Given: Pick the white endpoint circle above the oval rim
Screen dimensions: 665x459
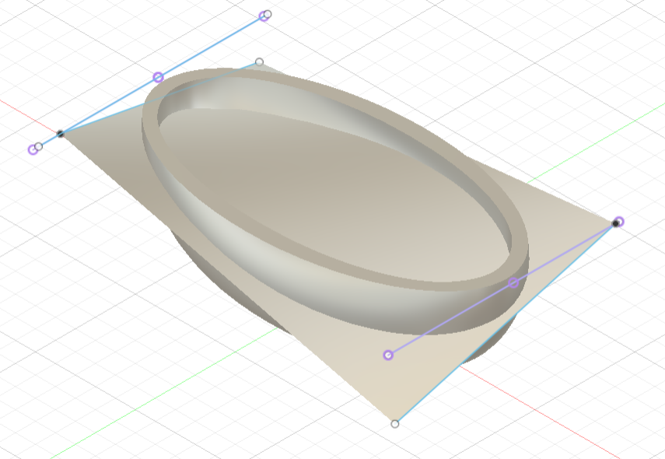Looking at the screenshot, I should point(260,62).
